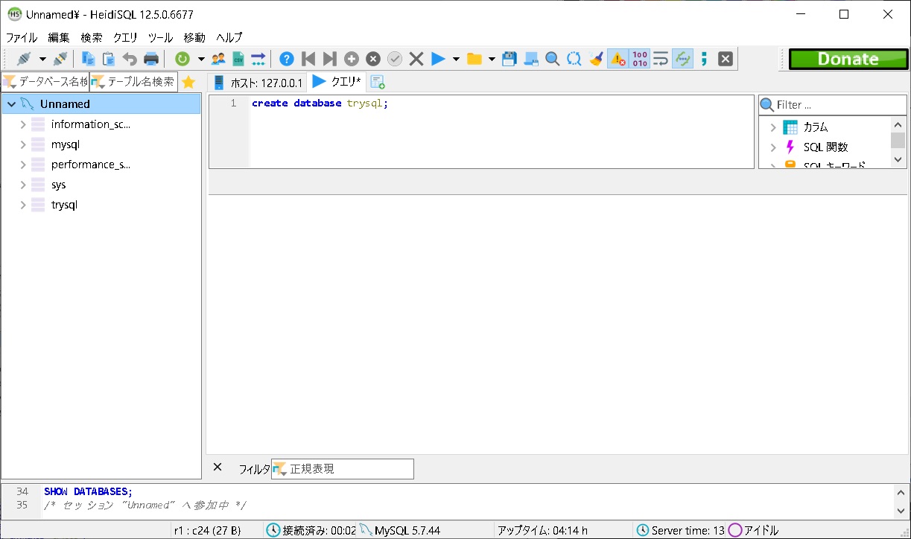The height and width of the screenshot is (539, 911).
Task: Open the ヘルプ menu
Action: pyautogui.click(x=229, y=37)
